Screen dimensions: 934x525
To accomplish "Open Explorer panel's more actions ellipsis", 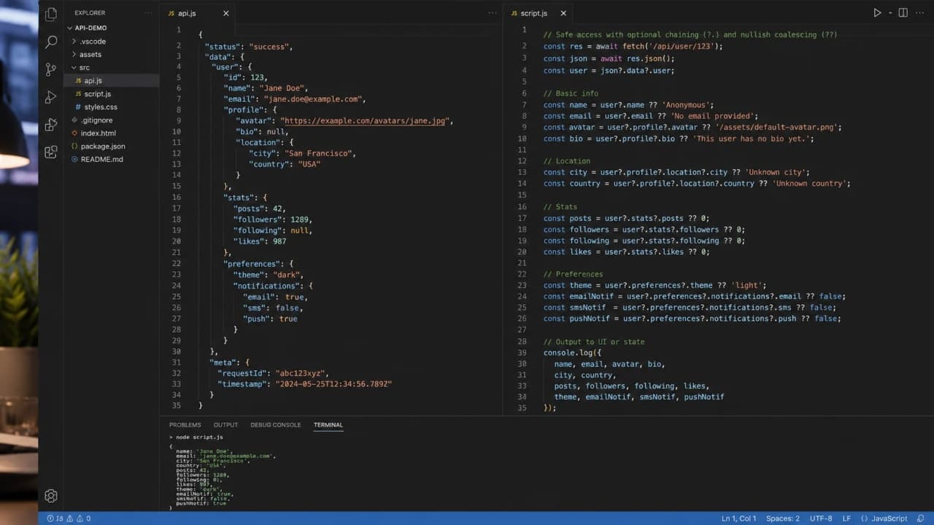I will (148, 13).
